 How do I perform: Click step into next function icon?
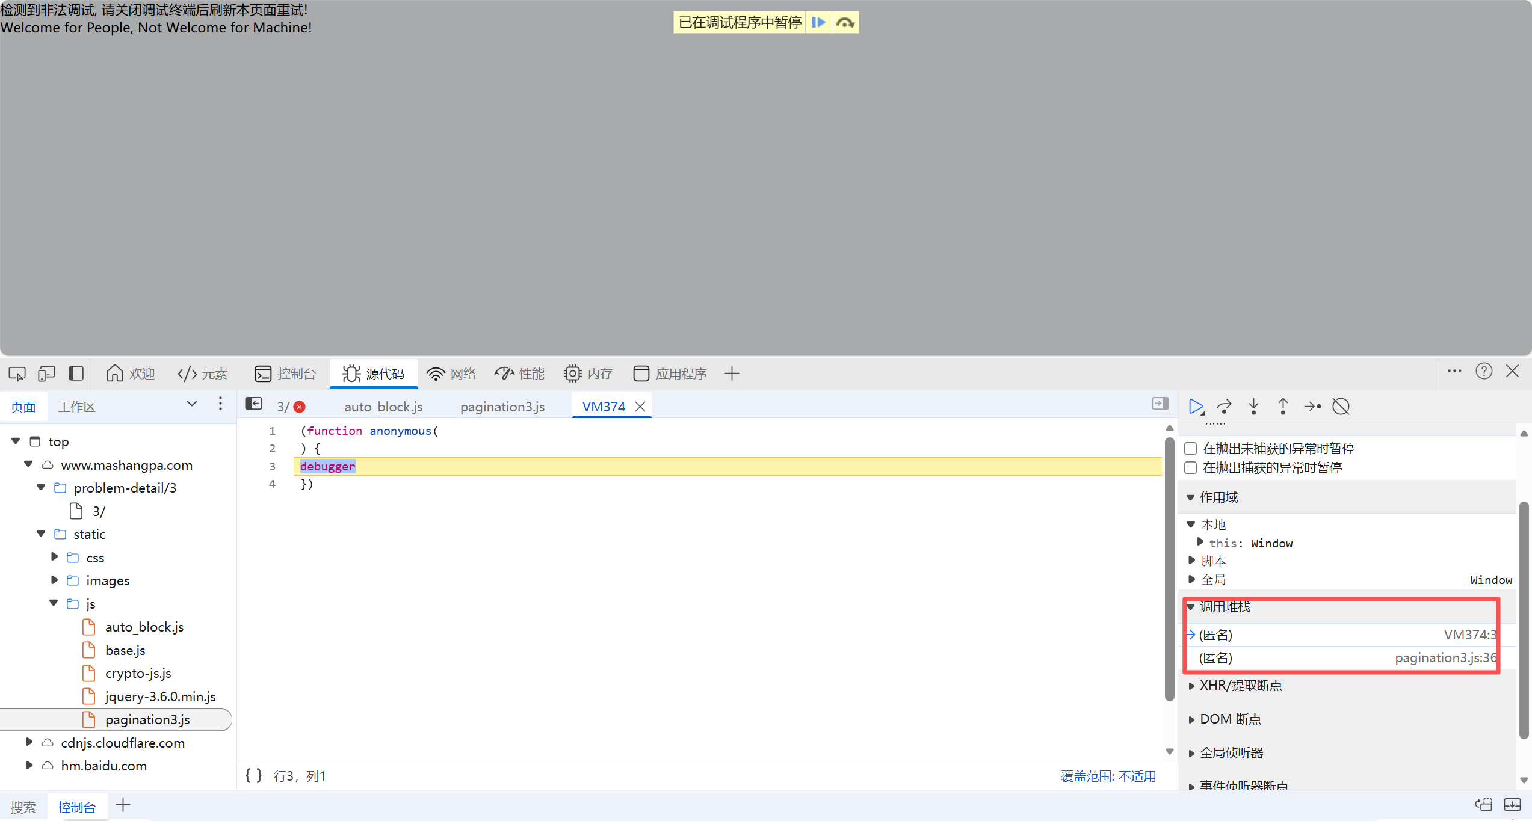[x=1253, y=407]
